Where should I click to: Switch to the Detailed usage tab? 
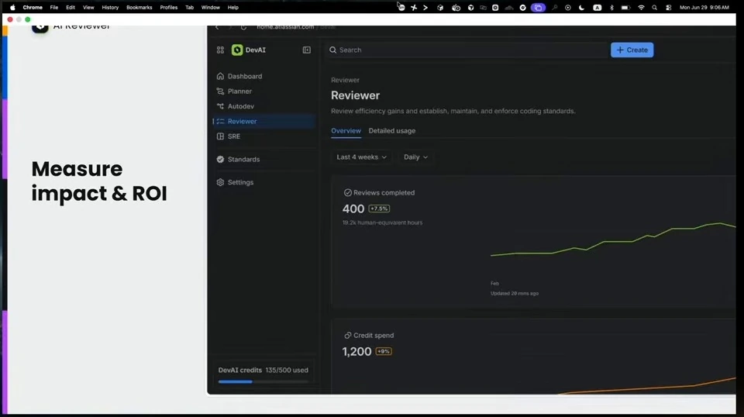click(392, 131)
